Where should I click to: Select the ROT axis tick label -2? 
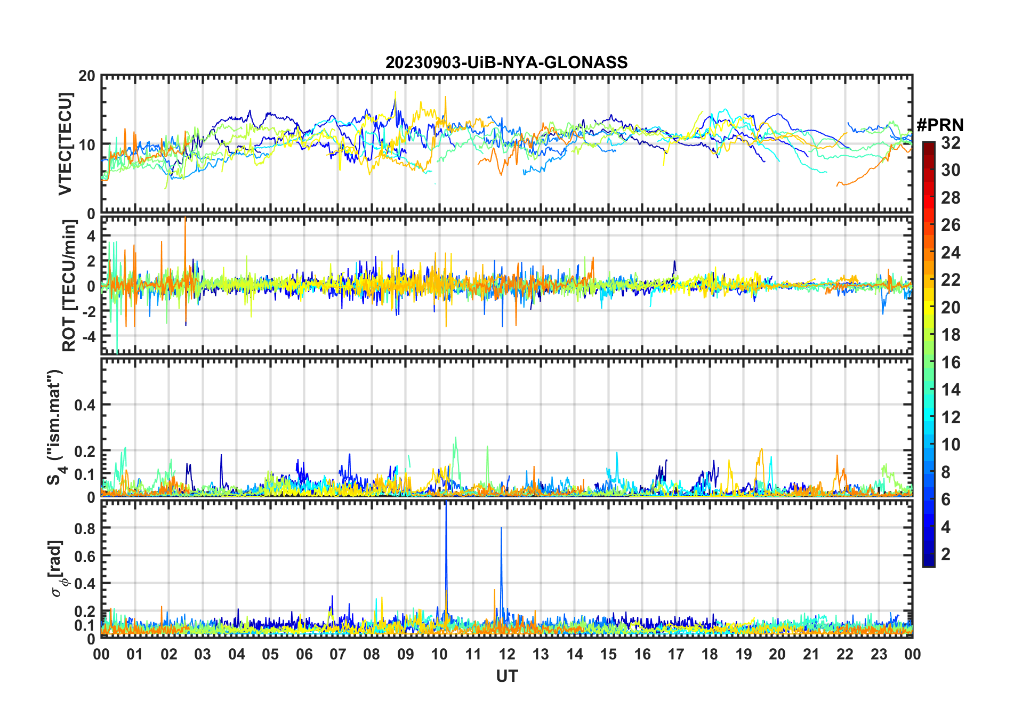(89, 311)
